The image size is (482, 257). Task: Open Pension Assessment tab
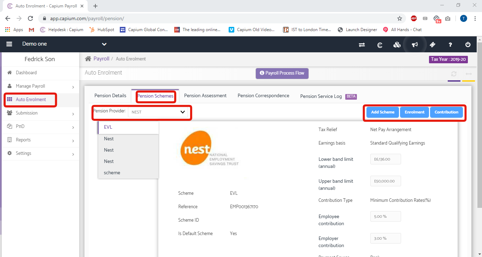205,96
